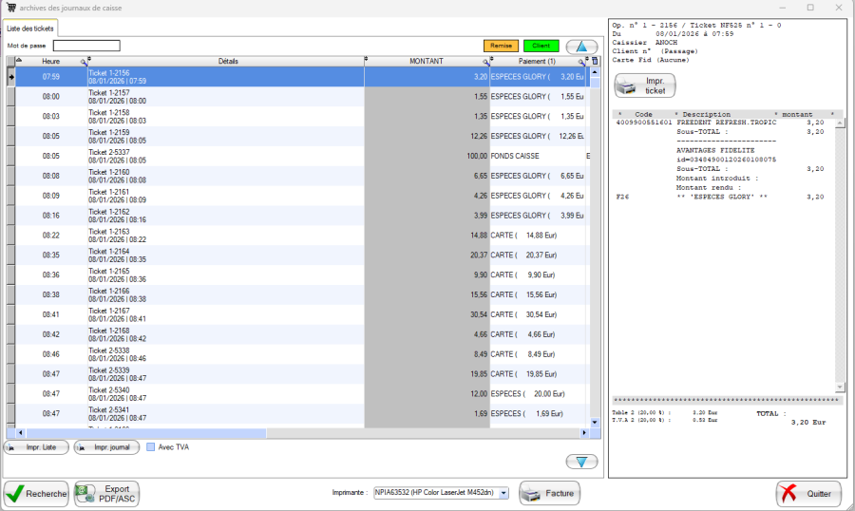Image resolution: width=855 pixels, height=511 pixels.
Task: Click the blue down-arrow navigation button
Action: pos(581,462)
